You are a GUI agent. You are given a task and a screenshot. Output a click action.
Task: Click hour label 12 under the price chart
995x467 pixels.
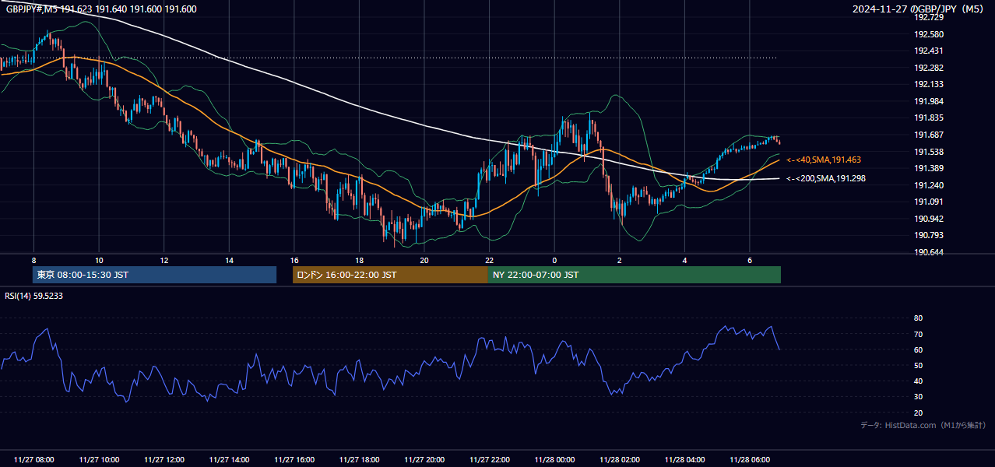(x=164, y=260)
